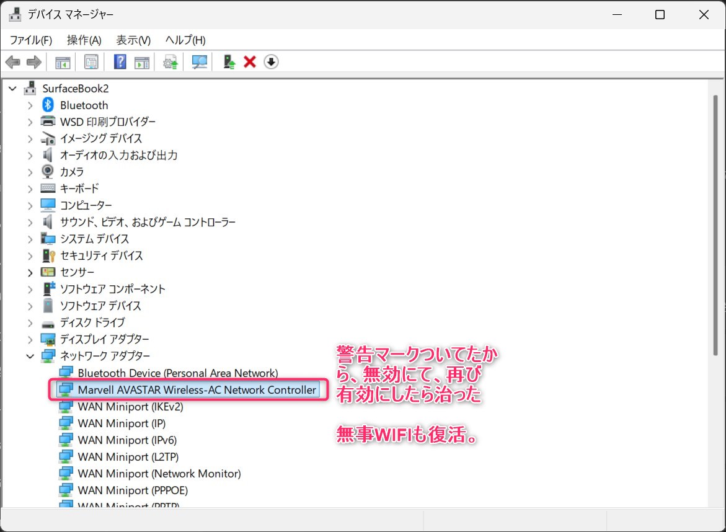Open the 表示(V) menu
The height and width of the screenshot is (532, 726).
click(133, 40)
